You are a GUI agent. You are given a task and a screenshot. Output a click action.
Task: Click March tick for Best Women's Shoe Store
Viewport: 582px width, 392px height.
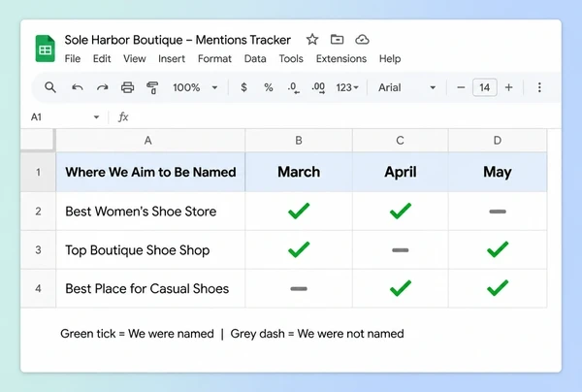coord(299,212)
